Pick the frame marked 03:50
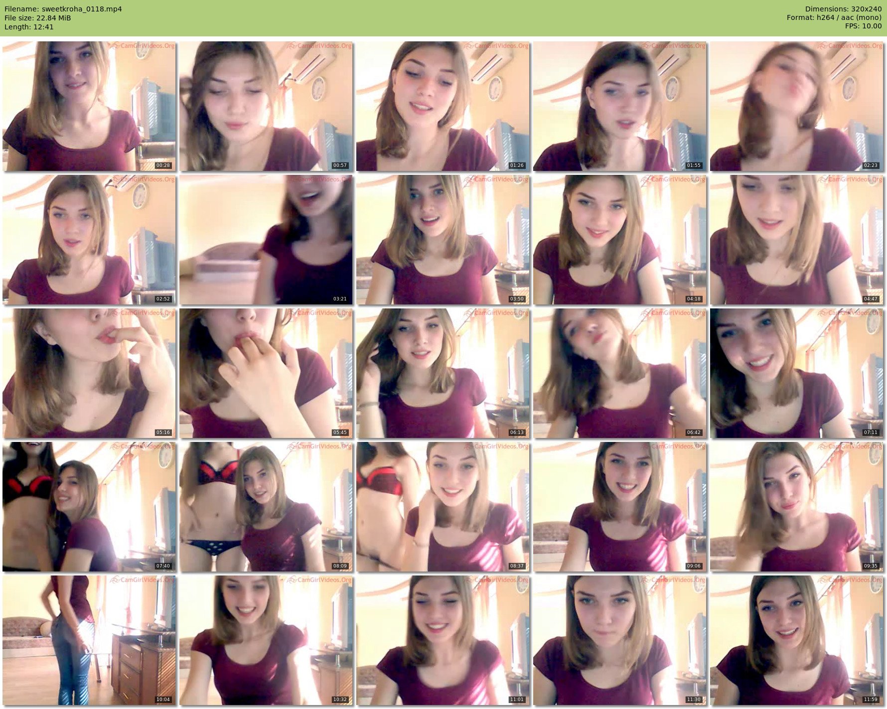This screenshot has height=709, width=887. pos(443,240)
